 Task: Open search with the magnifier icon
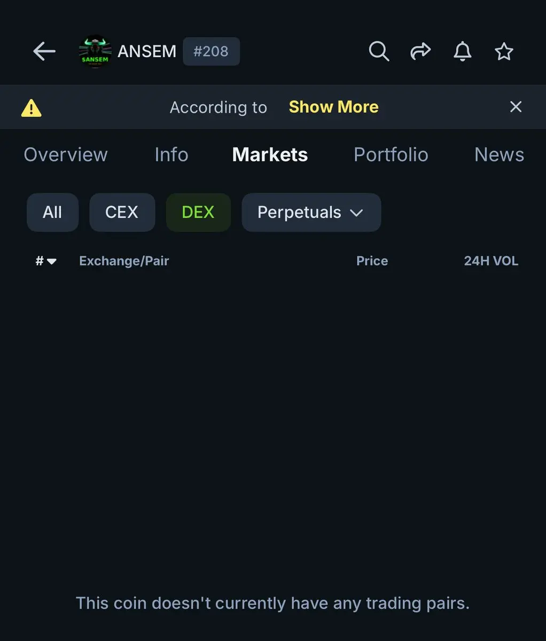pos(379,51)
